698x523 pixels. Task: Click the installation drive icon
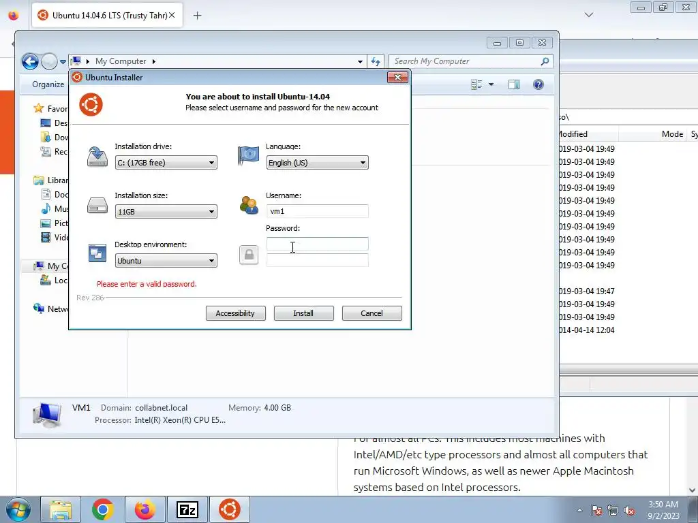[97, 157]
